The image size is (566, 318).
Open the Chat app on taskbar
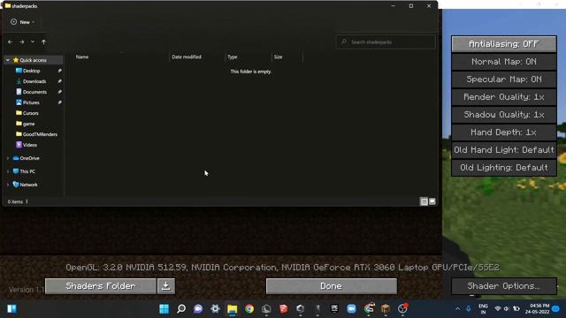click(198, 309)
